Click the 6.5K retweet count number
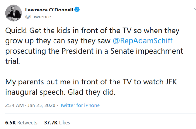 click(10, 122)
